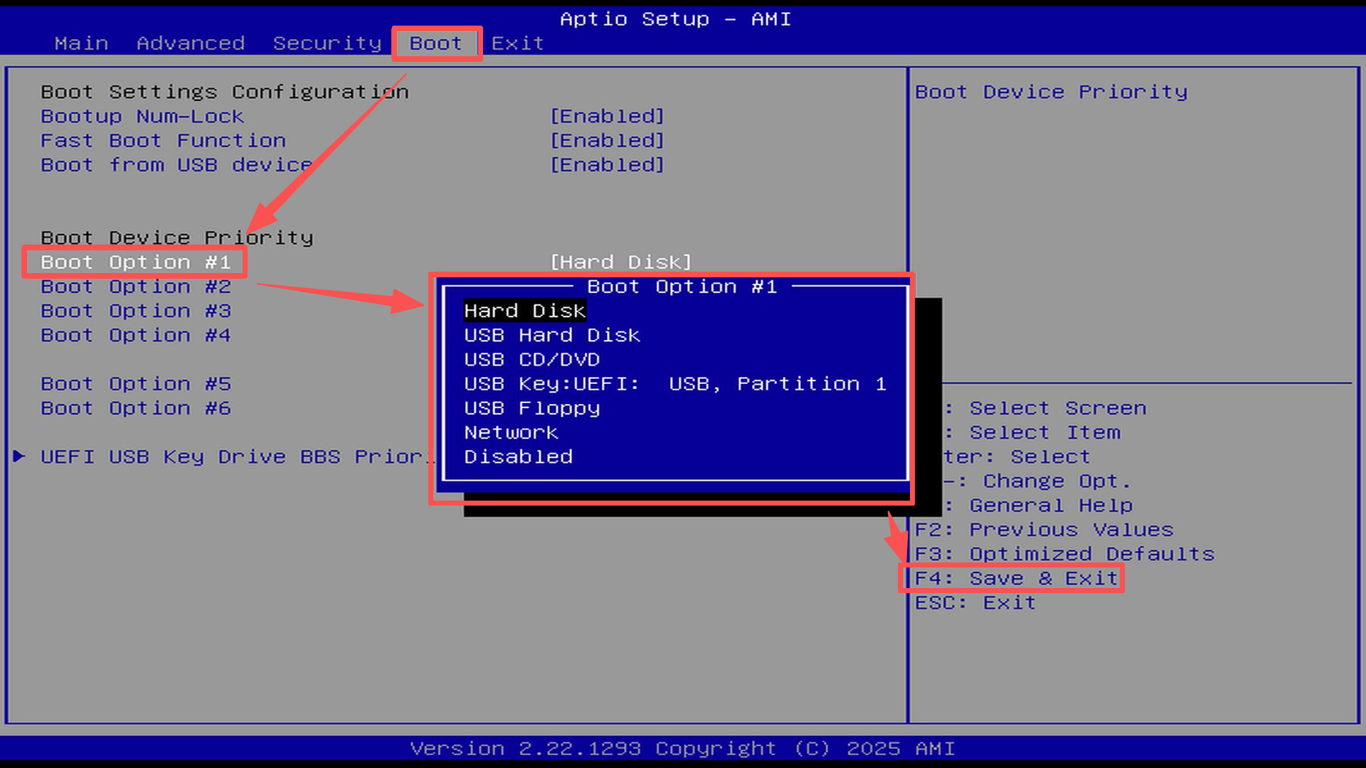Open the Advanced settings tab
Viewport: 1366px width, 768px height.
point(191,43)
